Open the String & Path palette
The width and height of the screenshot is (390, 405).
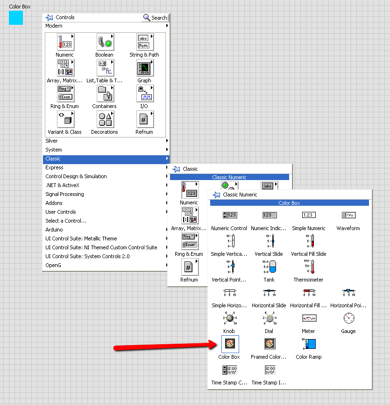click(145, 42)
